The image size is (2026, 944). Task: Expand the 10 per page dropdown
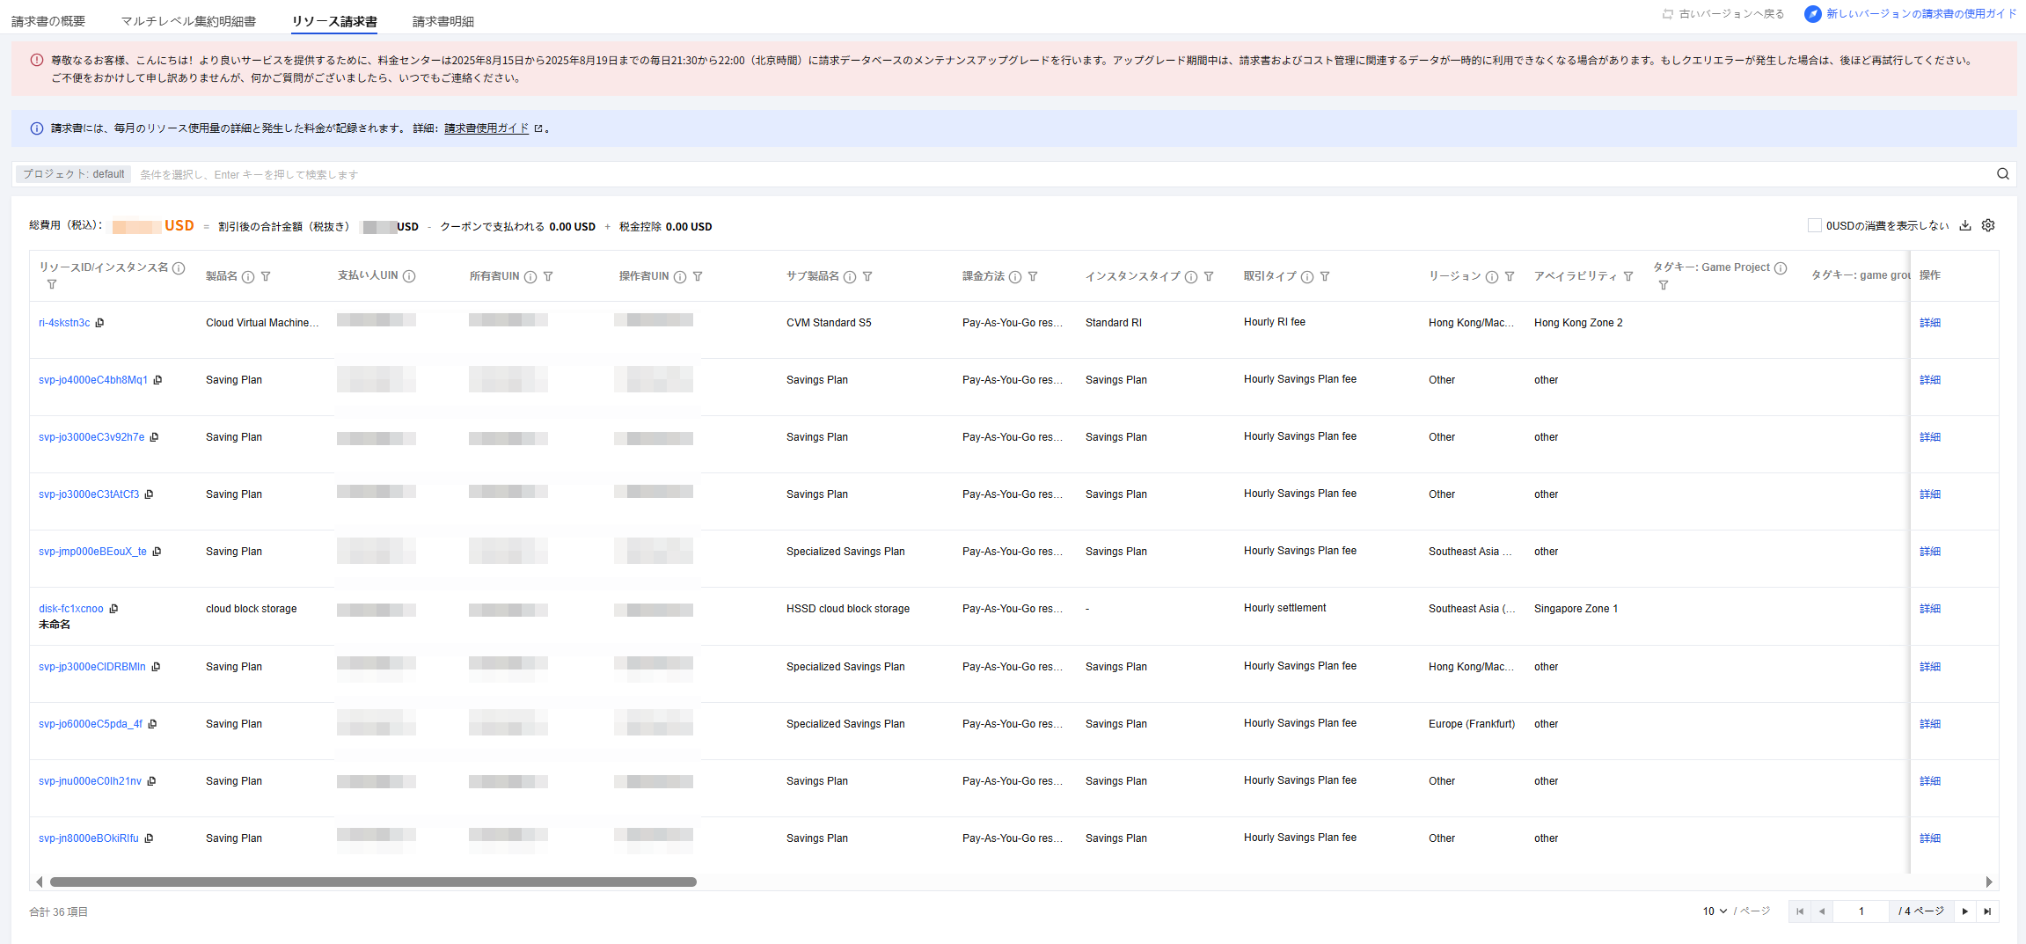click(1715, 911)
